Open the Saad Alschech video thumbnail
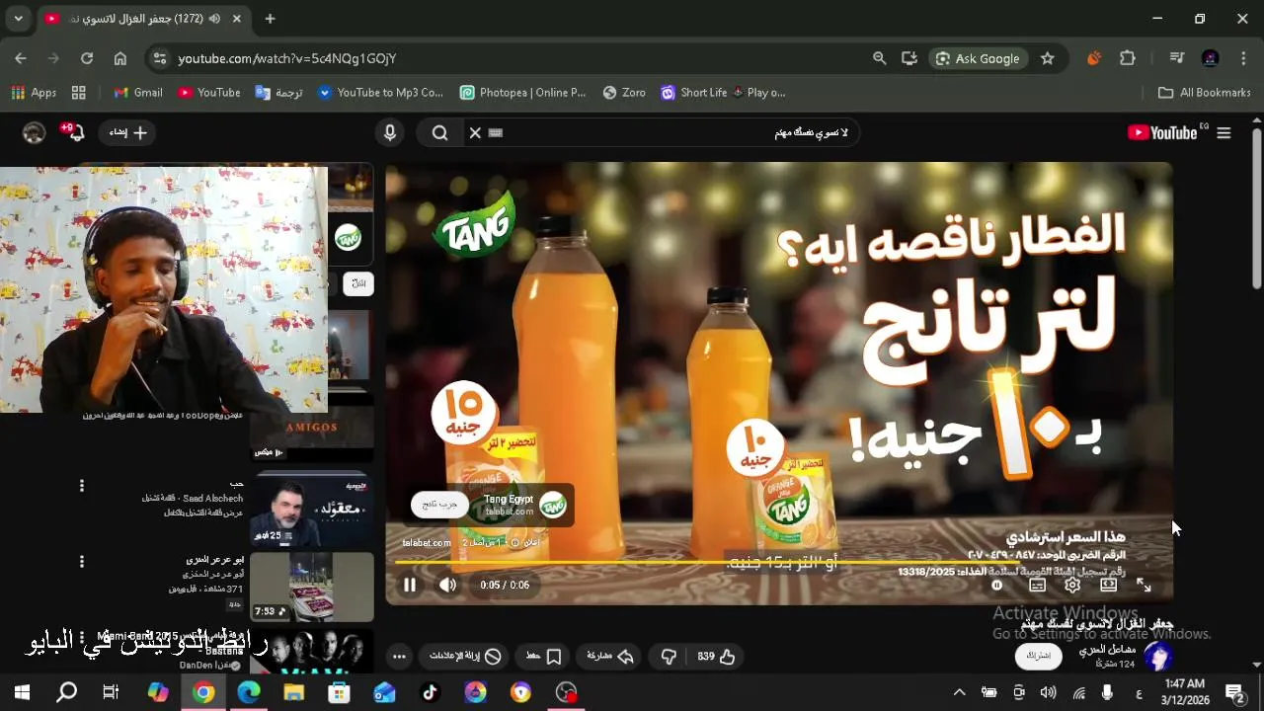1264x711 pixels. pyautogui.click(x=312, y=509)
